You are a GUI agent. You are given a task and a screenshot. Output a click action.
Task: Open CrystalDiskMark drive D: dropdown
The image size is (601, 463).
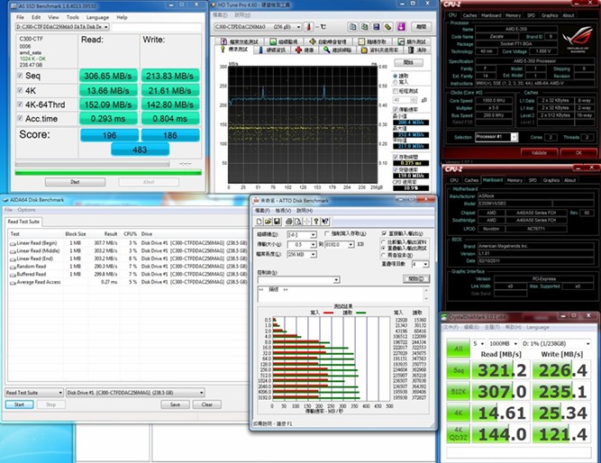(x=556, y=344)
